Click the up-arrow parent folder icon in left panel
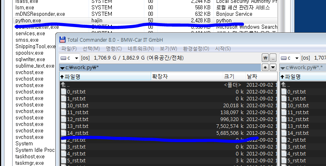The image size is (326, 166). click(63, 85)
